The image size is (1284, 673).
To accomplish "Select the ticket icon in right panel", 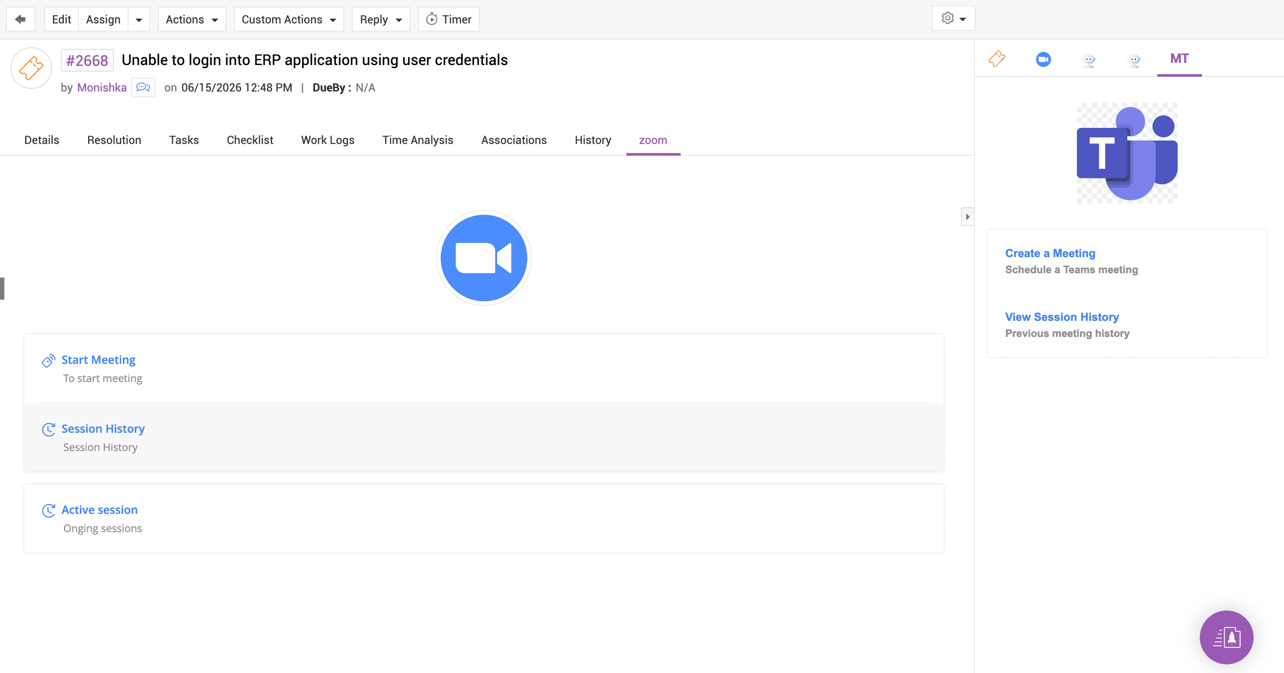I will [997, 59].
